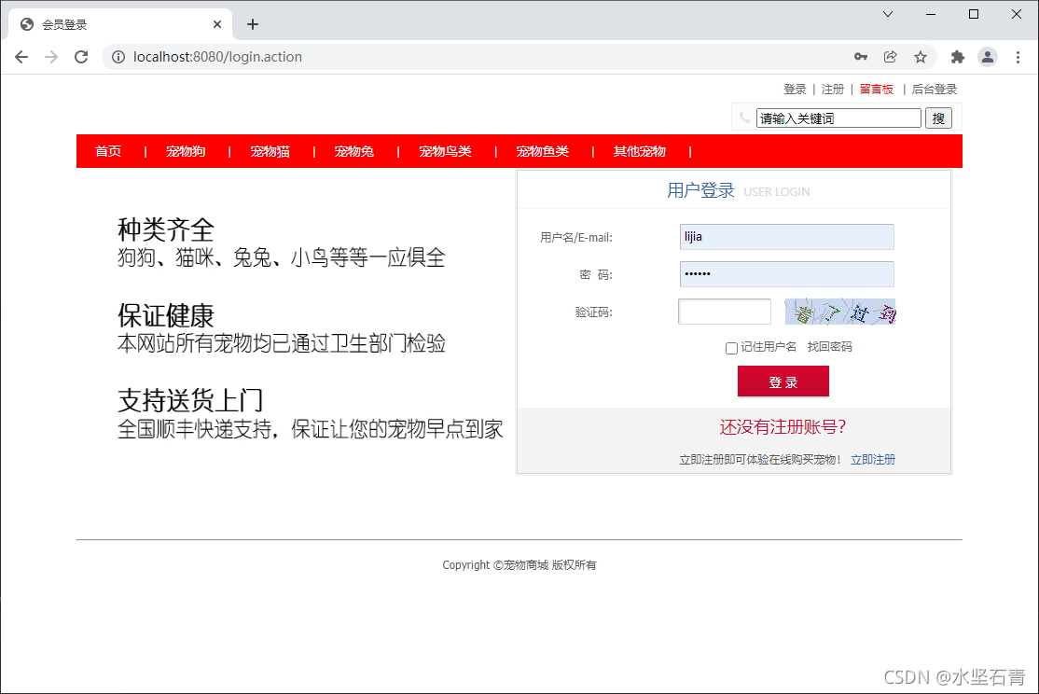This screenshot has width=1039, height=694.
Task: Open the 找回密码 link
Action: (829, 347)
